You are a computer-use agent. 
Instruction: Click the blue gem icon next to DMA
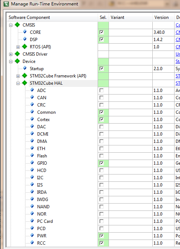click(x=32, y=141)
